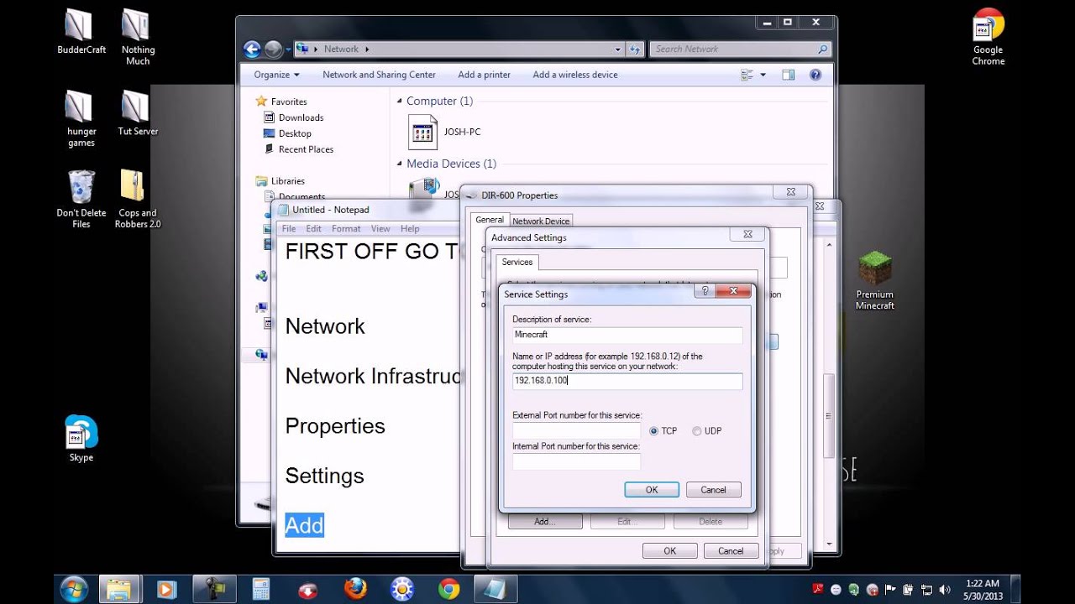Select Don't Delete Files recycle bin icon
The height and width of the screenshot is (604, 1075).
81,200
